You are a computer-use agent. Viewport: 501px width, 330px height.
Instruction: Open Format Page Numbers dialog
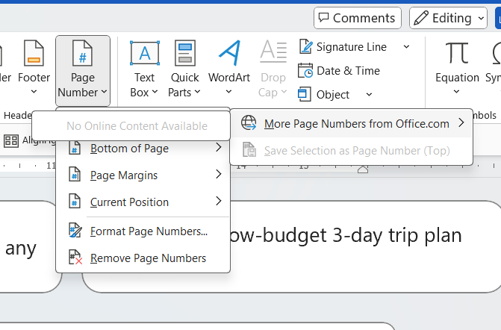point(143,231)
